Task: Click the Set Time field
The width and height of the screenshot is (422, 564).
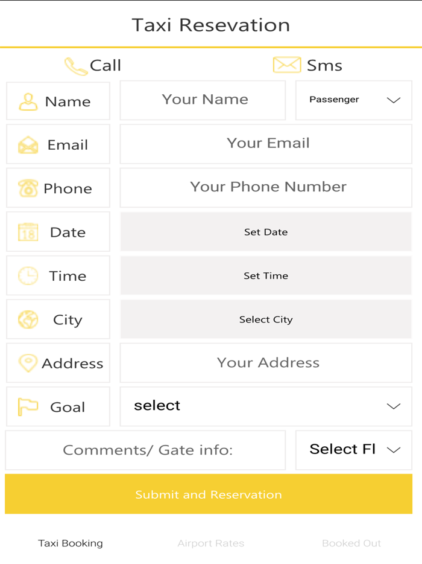Action: click(x=266, y=275)
